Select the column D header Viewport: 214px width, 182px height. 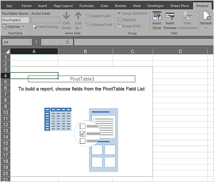(180, 51)
